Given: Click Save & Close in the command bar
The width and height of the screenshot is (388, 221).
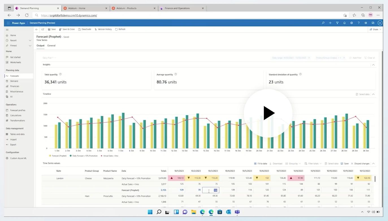Looking at the screenshot, I should (x=67, y=29).
